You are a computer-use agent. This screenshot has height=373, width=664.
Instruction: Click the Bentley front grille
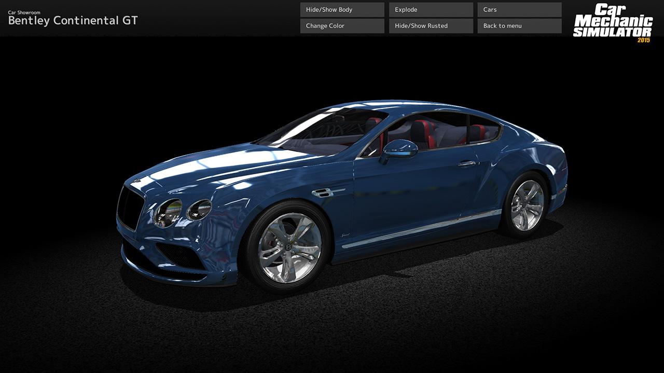(130, 208)
